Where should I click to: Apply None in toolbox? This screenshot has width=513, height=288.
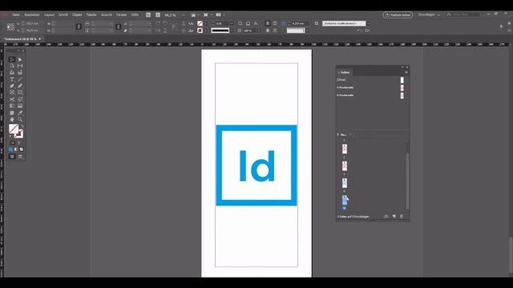pos(22,150)
